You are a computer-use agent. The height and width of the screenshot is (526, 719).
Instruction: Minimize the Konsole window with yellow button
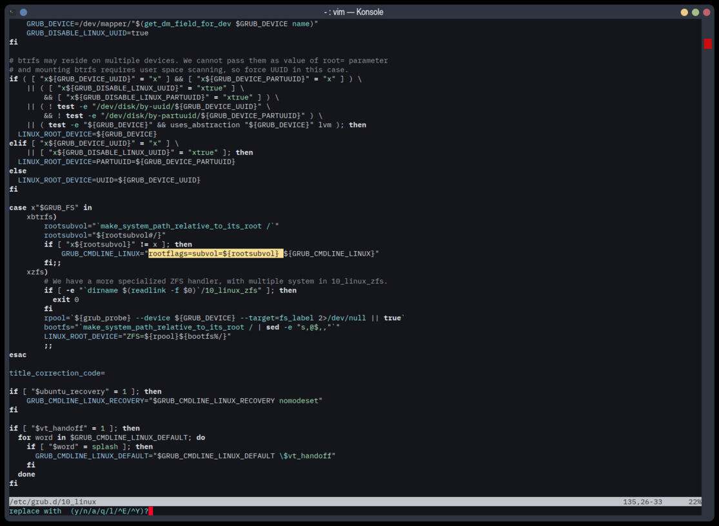684,12
